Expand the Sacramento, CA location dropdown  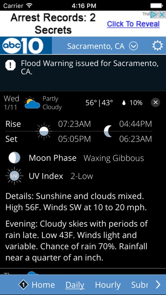(134, 46)
